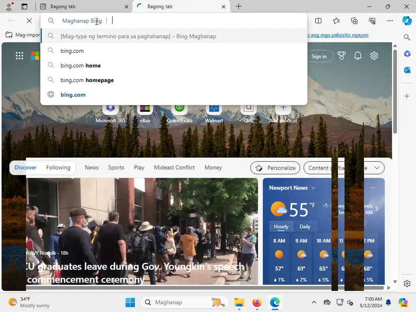Open Mag-import favorites bar item
Image resolution: width=416 pixels, height=312 pixels.
[23, 35]
